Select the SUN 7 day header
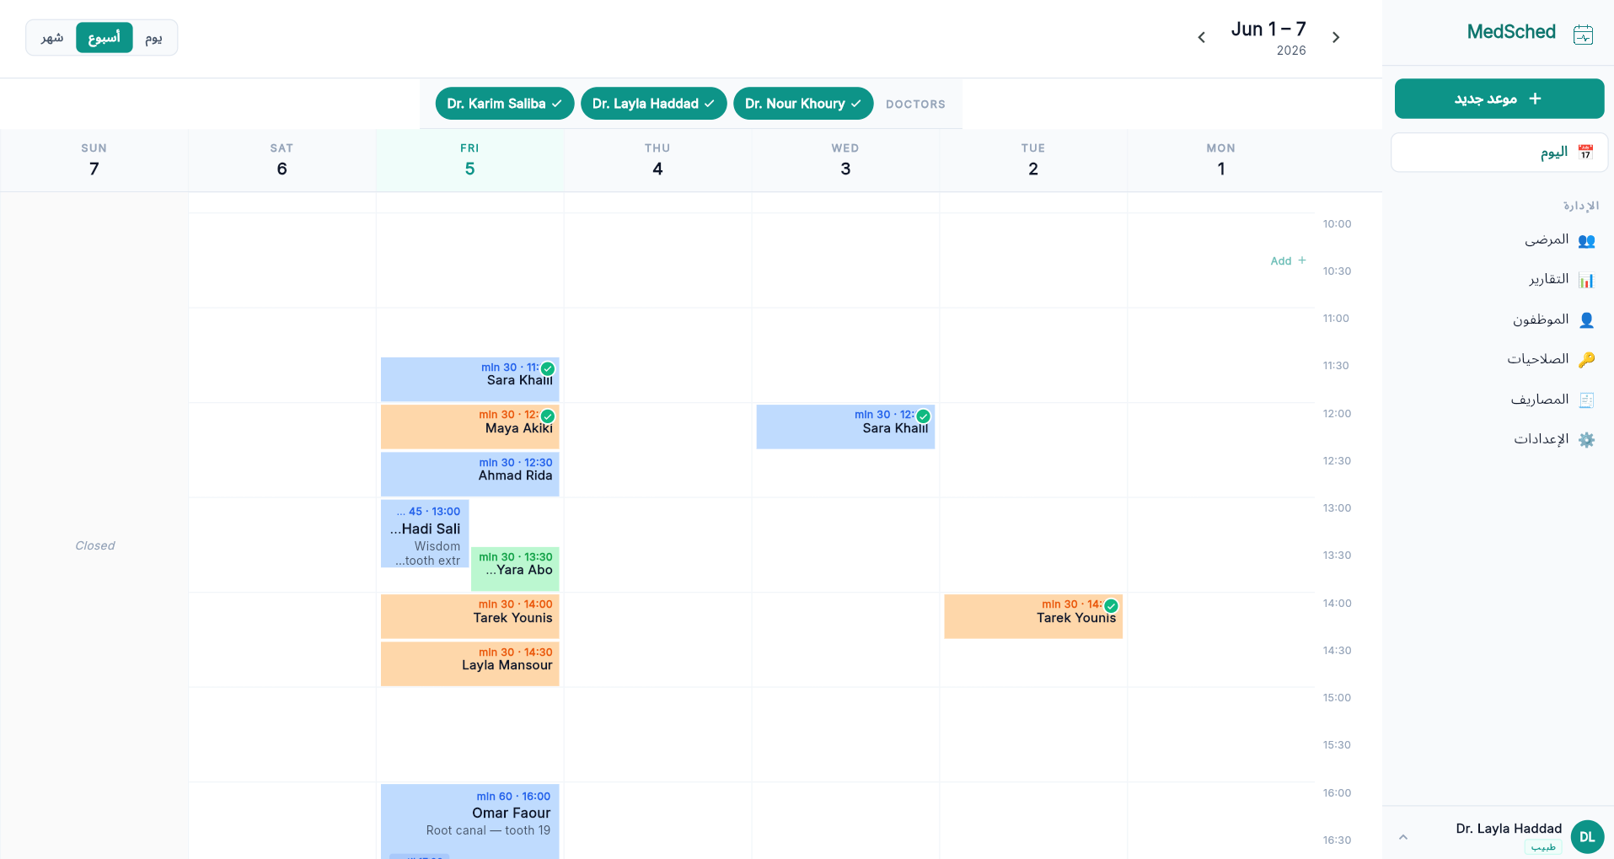The image size is (1614, 859). tap(94, 160)
